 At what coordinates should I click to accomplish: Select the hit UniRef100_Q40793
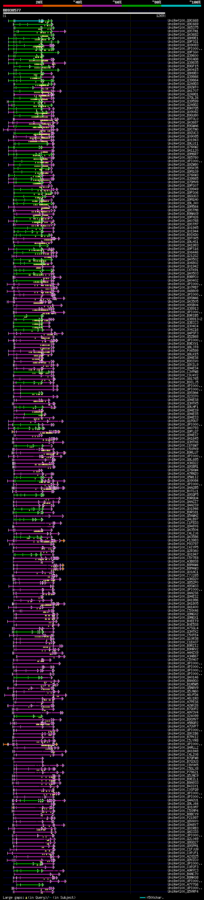pyautogui.click(x=183, y=428)
